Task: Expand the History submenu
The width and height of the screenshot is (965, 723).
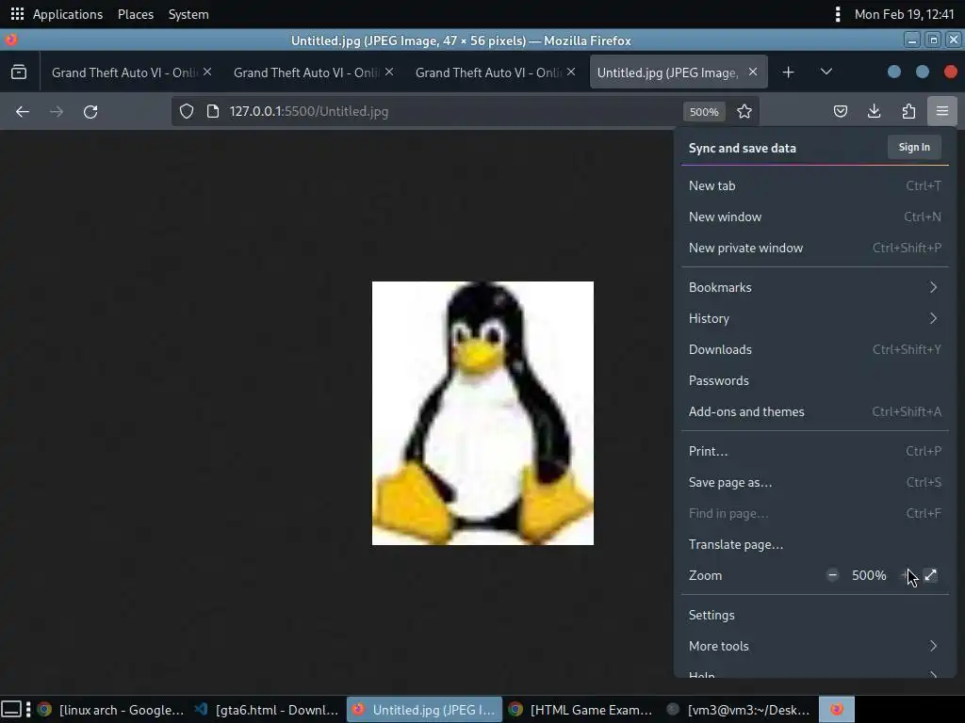Action: pos(815,318)
